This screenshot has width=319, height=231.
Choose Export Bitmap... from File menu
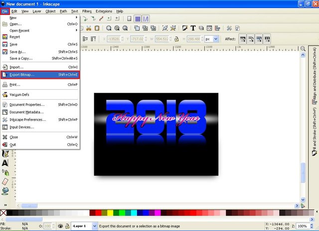(40, 75)
